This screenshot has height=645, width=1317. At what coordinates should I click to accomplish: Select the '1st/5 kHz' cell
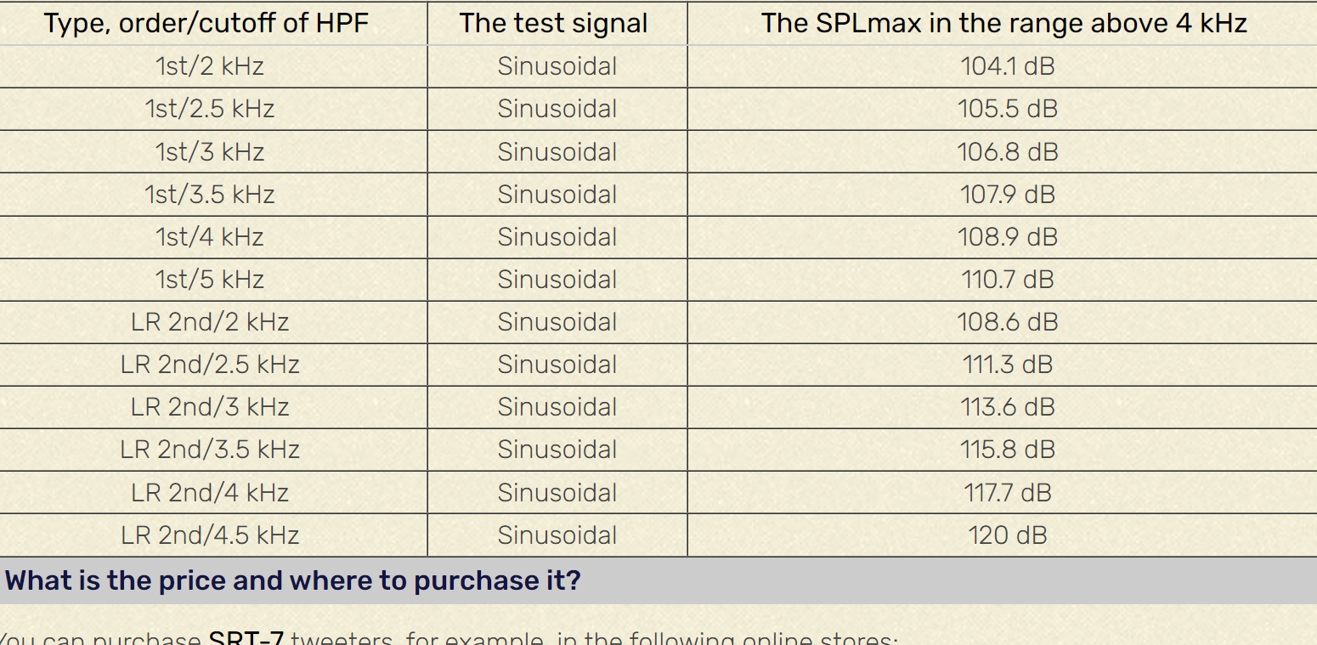coord(210,280)
